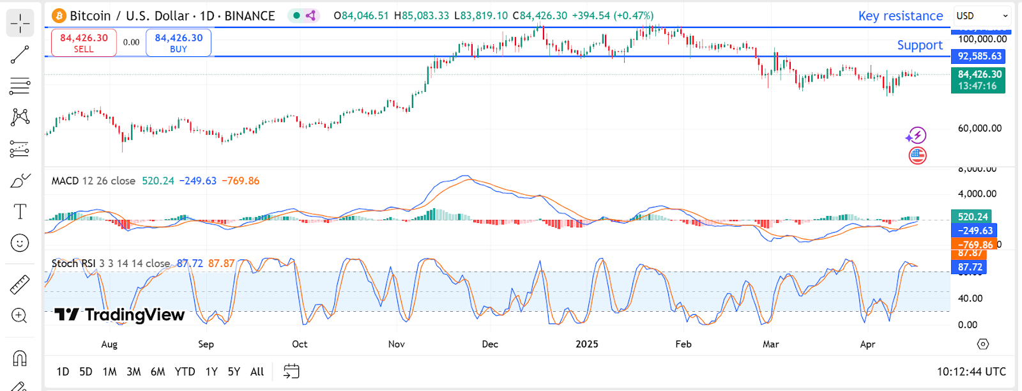Screen dimensions: 1022x391
Task: Open the Fibonacci retracement tool
Action: point(20,86)
